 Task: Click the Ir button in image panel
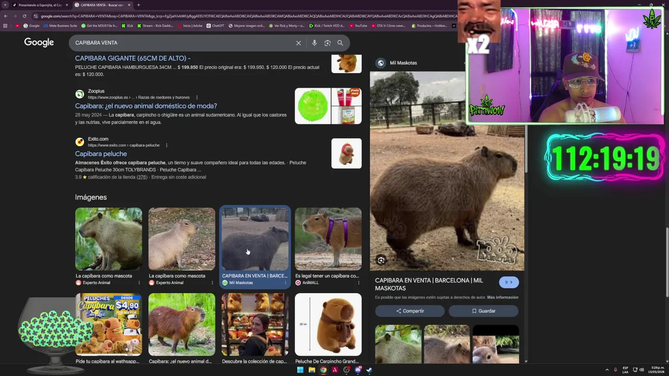click(x=509, y=282)
